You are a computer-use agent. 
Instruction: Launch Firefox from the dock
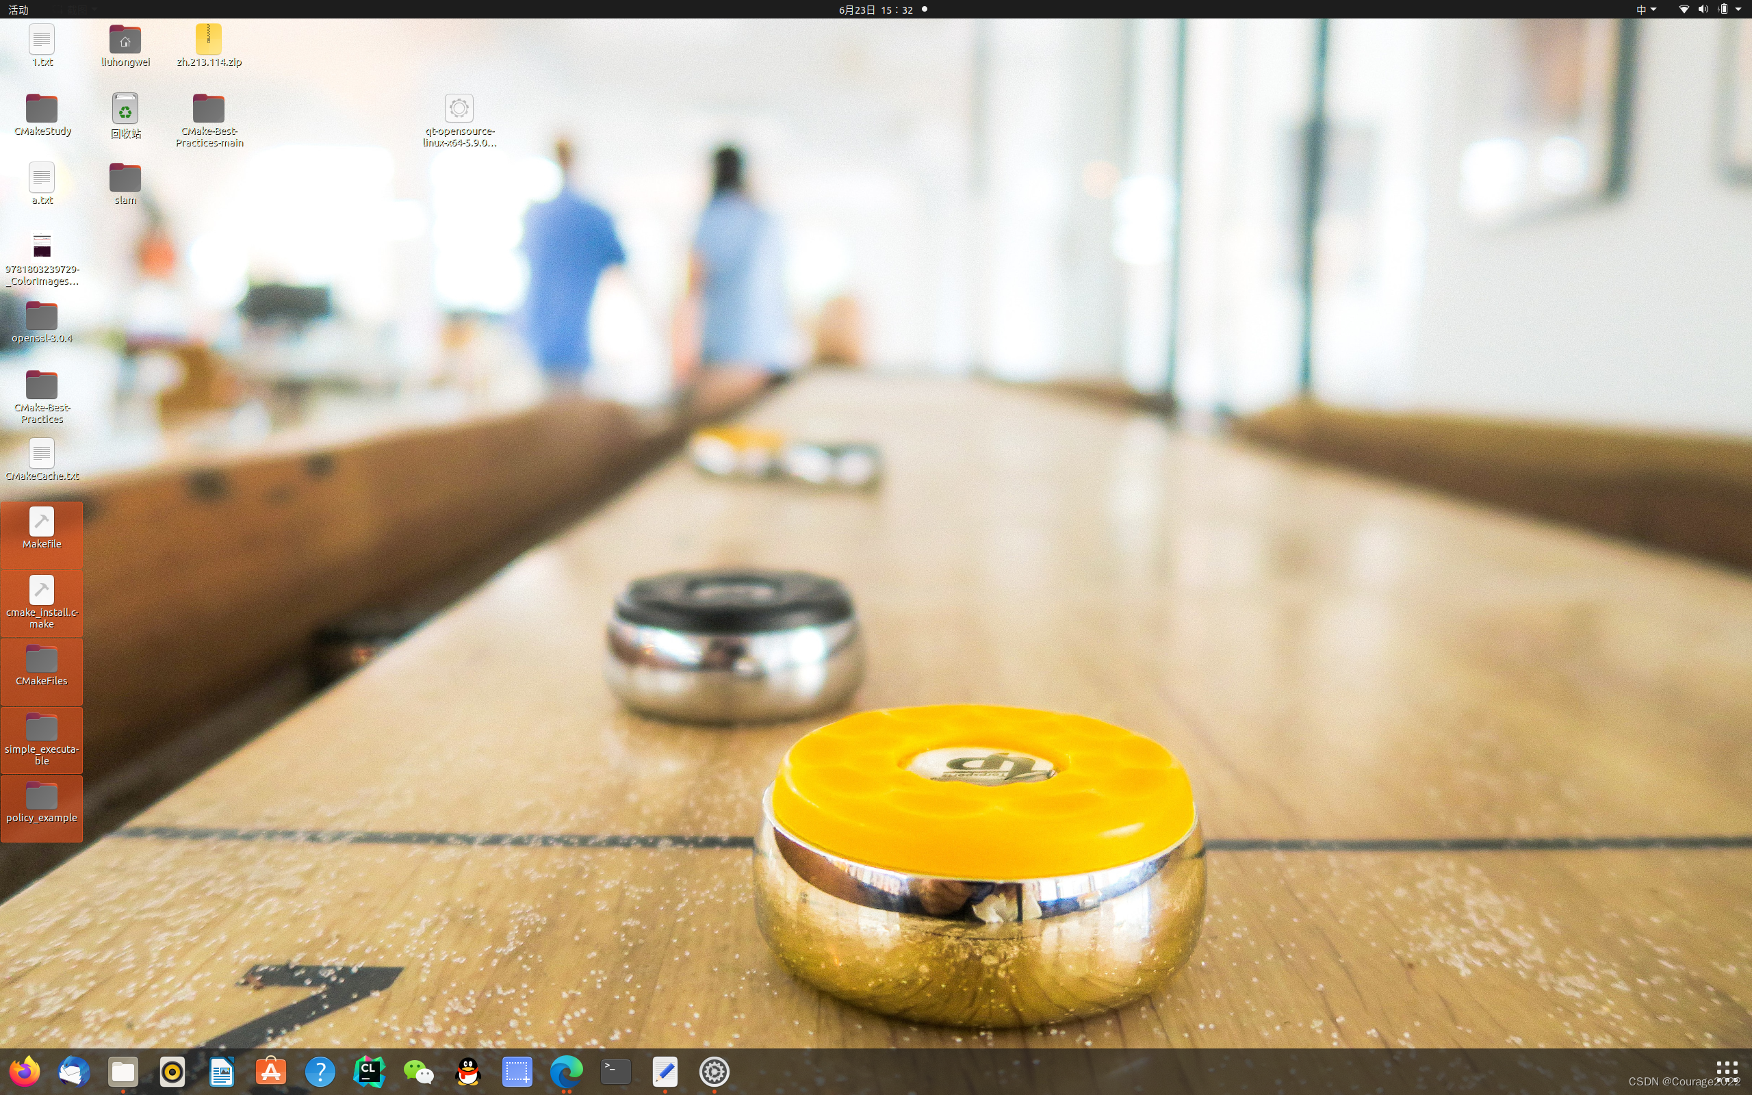point(25,1070)
